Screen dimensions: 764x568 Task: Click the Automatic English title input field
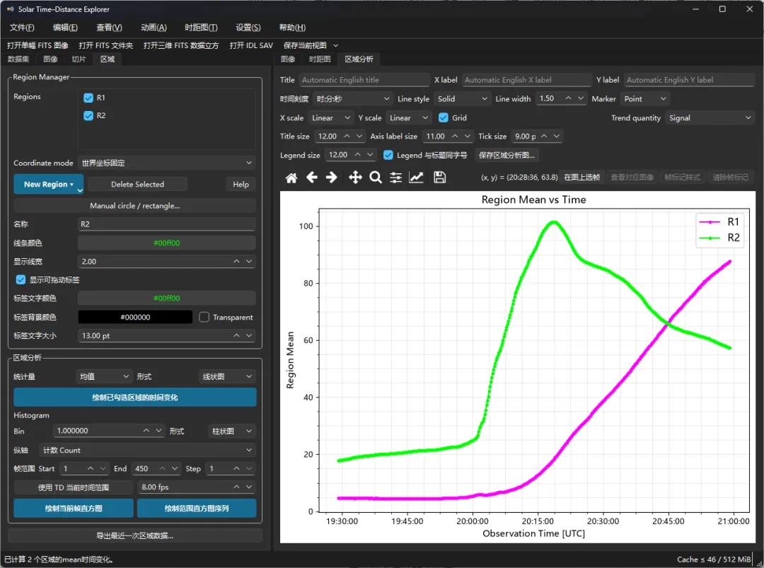click(364, 80)
